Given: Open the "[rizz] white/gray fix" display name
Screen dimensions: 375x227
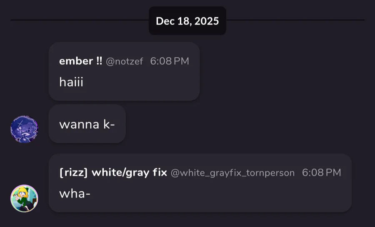Looking at the screenshot, I should click(113, 173).
